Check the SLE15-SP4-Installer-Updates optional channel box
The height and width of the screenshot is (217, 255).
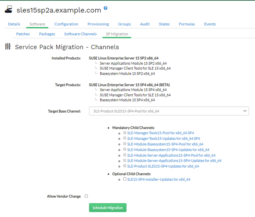(x=125, y=179)
